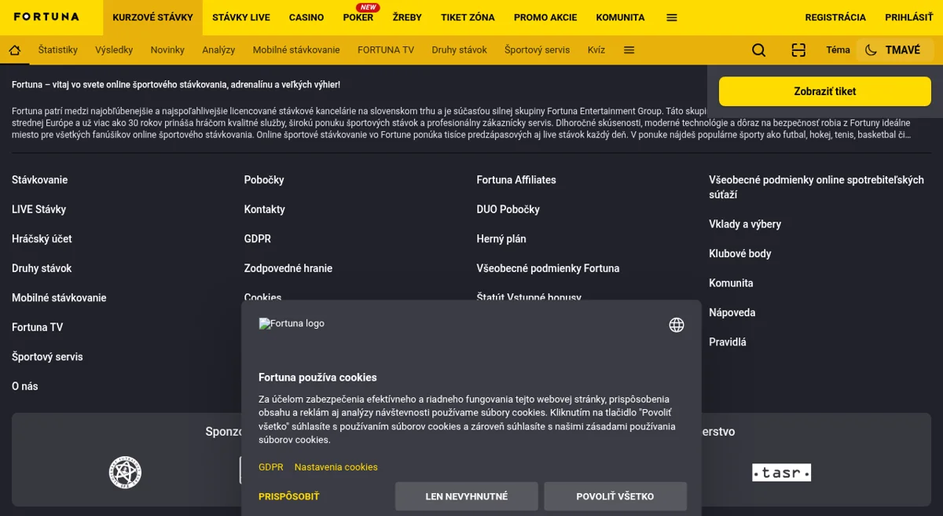Toggle the TMAVÉ dark theme switch
Viewport: 943px width, 516px height.
(x=893, y=50)
